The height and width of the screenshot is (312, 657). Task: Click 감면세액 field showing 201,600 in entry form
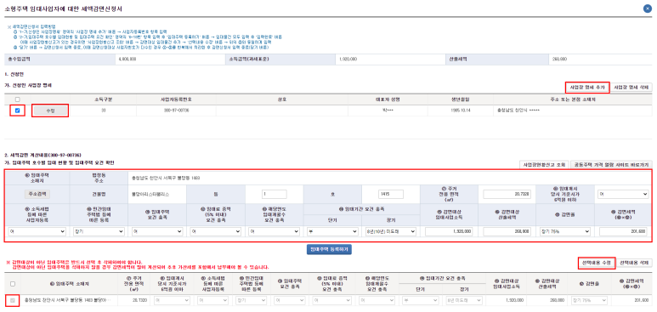623,231
